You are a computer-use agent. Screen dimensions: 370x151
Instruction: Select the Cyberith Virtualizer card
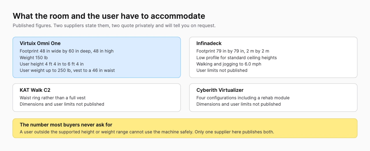[x=273, y=98]
